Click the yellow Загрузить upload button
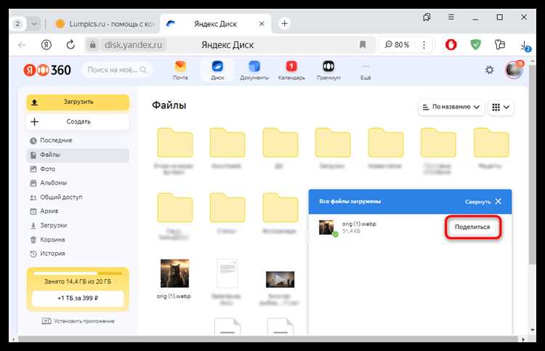This screenshot has height=351, width=545. 78,102
